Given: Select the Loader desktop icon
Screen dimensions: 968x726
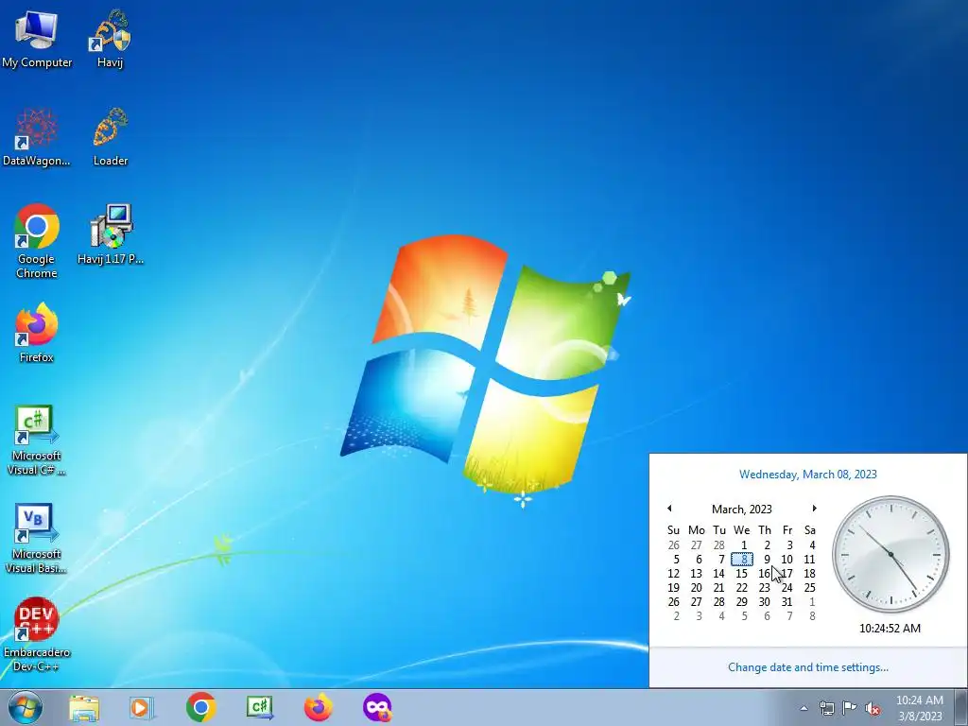Looking at the screenshot, I should [111, 137].
